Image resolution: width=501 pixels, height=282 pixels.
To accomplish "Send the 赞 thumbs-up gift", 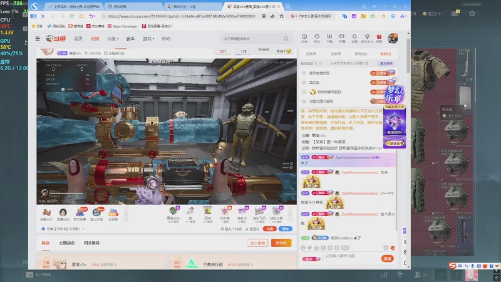I will point(190,214).
